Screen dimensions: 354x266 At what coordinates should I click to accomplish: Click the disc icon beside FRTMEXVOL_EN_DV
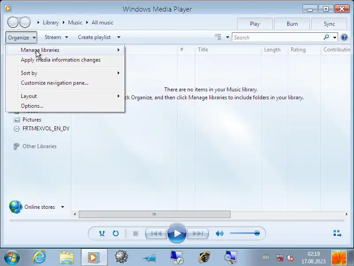17,129
